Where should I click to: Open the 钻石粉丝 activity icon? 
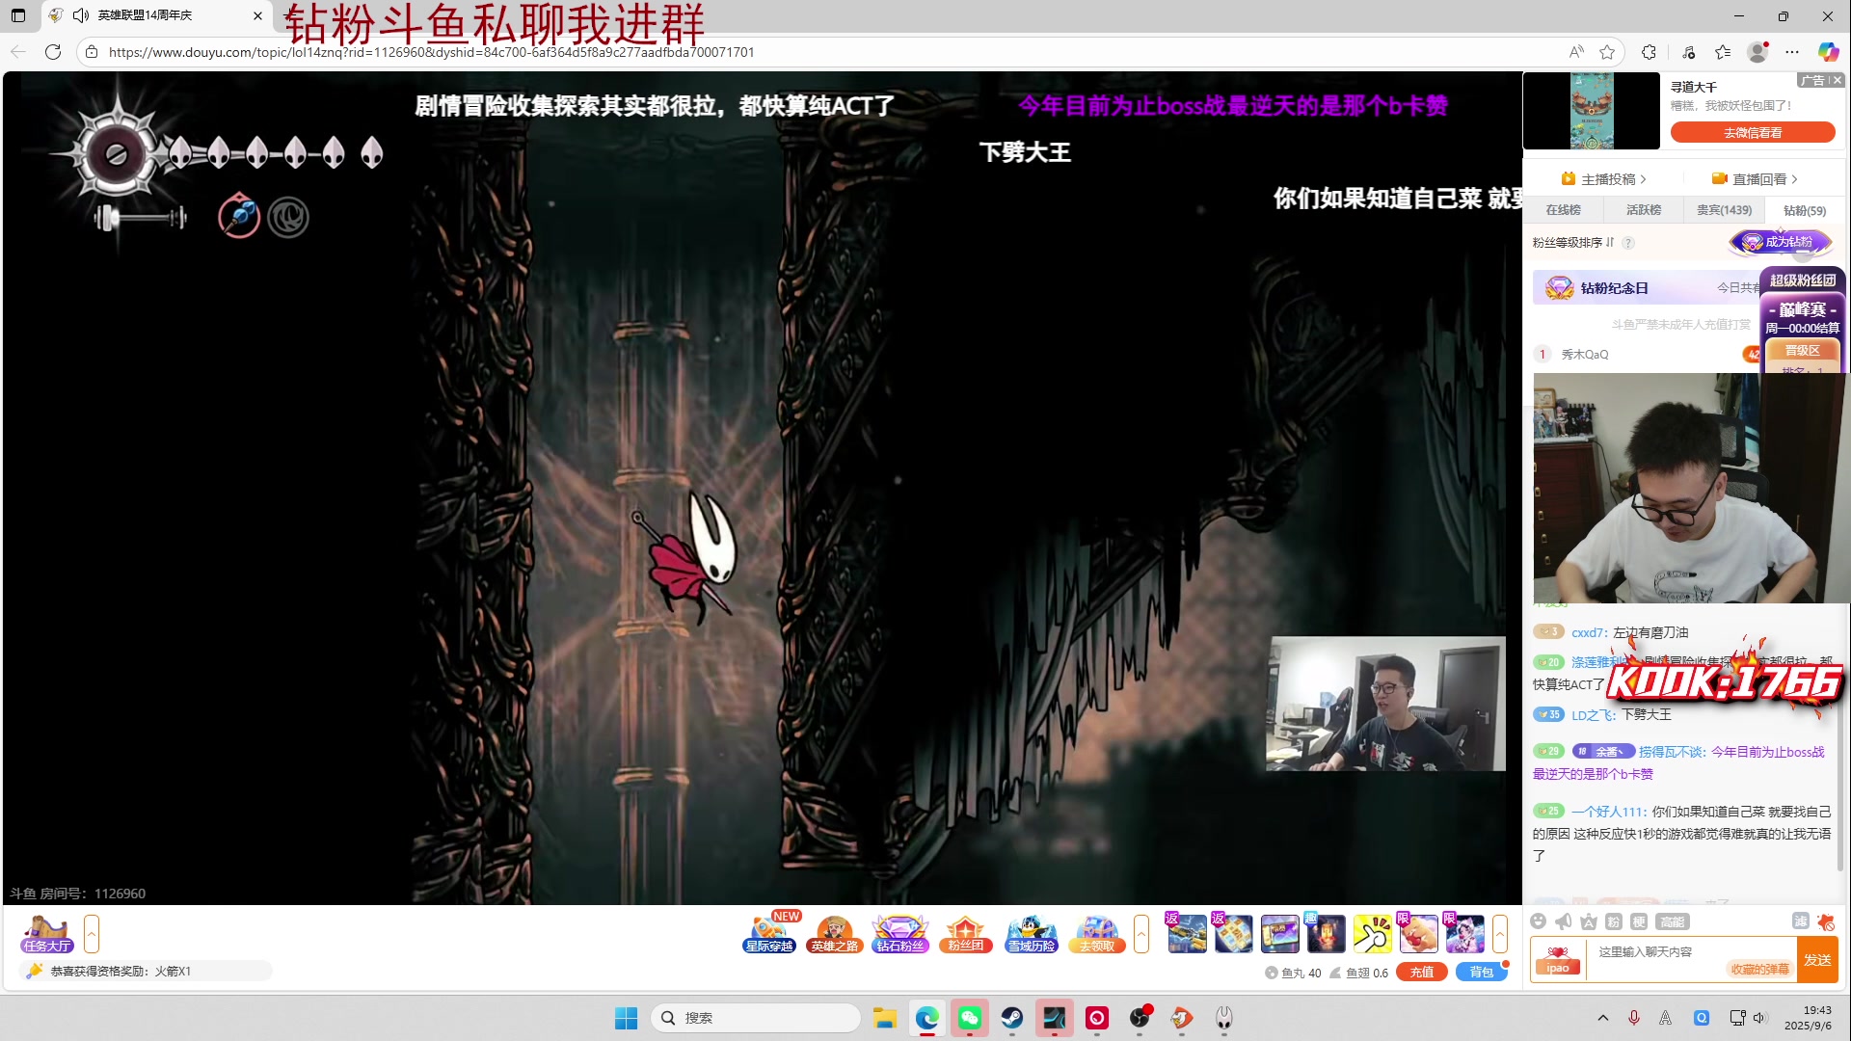[x=900, y=933]
